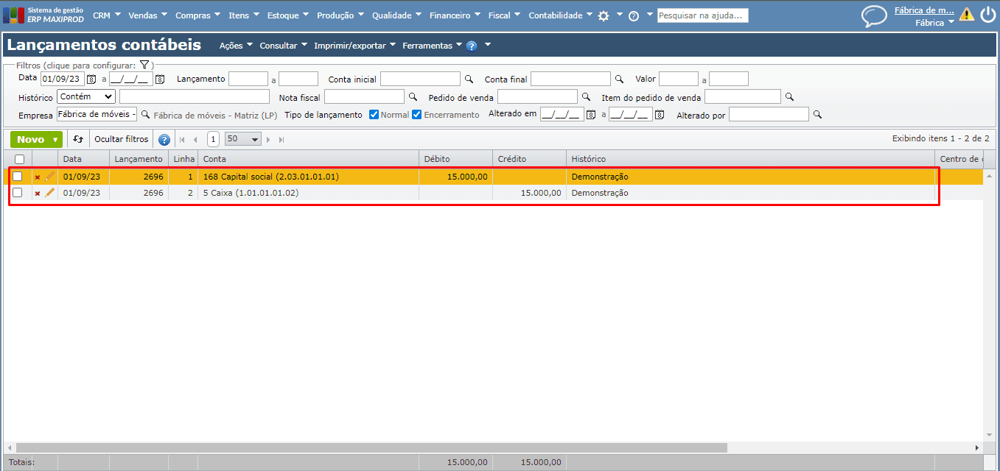Check the Caixa row checkbox
Viewport: 1000px width, 471px height.
pos(18,193)
